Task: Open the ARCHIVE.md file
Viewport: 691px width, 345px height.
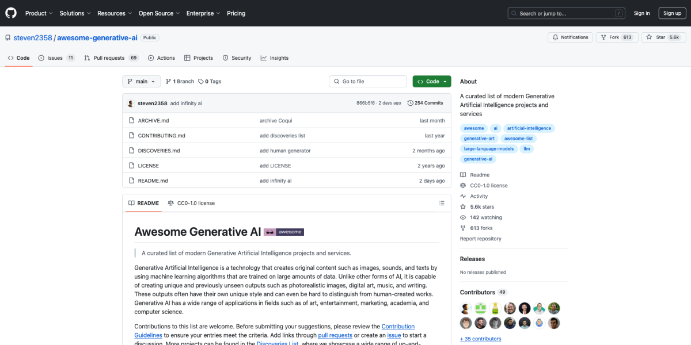Action: [x=153, y=121]
